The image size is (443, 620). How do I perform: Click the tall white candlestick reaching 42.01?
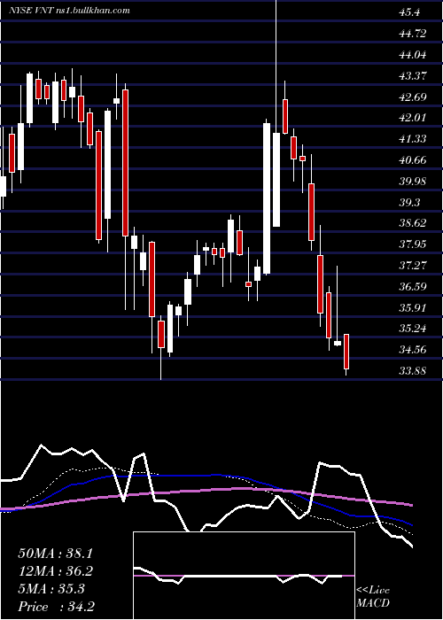[x=267, y=198]
